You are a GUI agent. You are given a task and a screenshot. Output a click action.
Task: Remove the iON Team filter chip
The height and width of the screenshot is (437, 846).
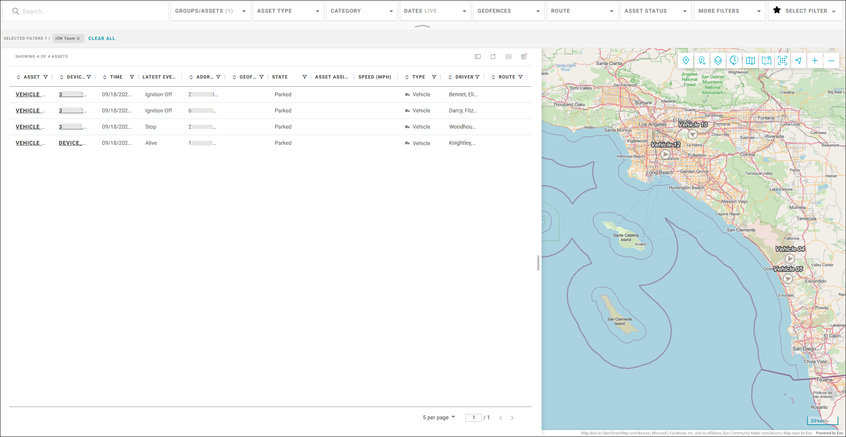coord(78,39)
